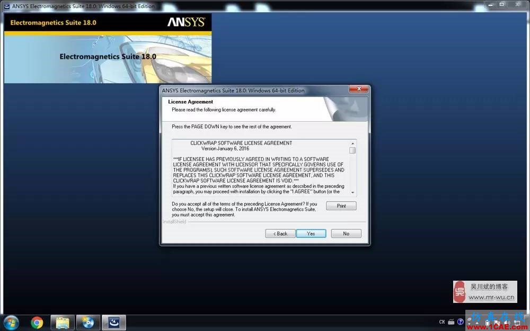Screen dimensions: 530x331
Task: Open the disc media taskbar icon
Action: pyautogui.click(x=88, y=323)
